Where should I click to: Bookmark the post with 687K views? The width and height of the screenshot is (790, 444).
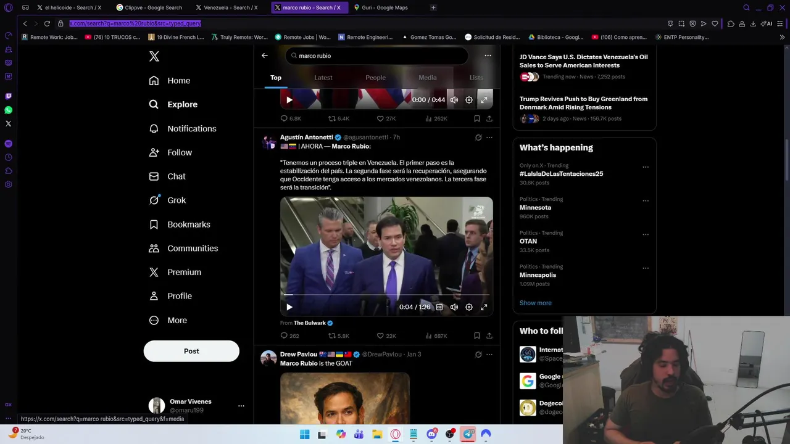(476, 336)
